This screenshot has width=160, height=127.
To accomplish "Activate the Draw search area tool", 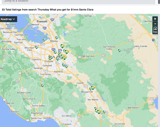I will tap(155, 30).
